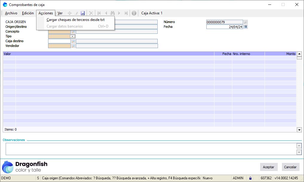The width and height of the screenshot is (304, 182).
Task: Click the Aceptar button
Action: [268, 167]
